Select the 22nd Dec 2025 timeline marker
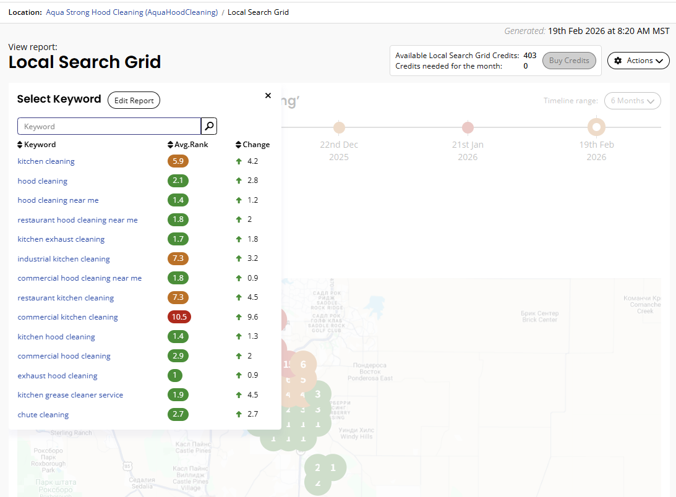 339,128
